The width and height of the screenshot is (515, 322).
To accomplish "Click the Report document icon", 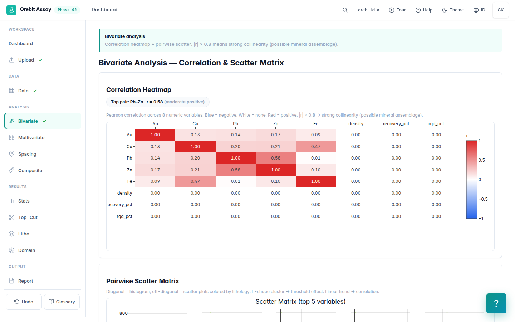I will coord(12,281).
